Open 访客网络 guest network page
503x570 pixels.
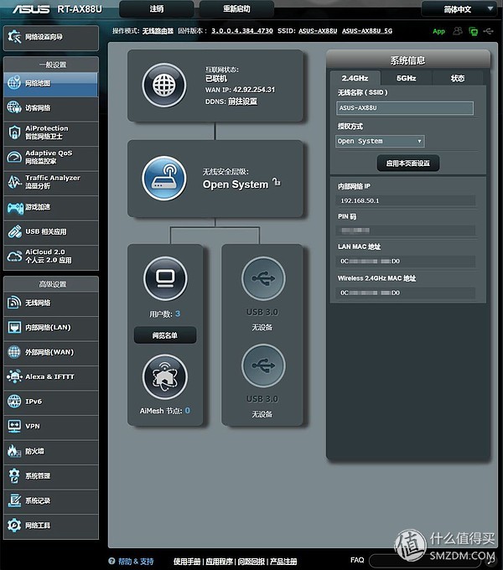tap(51, 108)
